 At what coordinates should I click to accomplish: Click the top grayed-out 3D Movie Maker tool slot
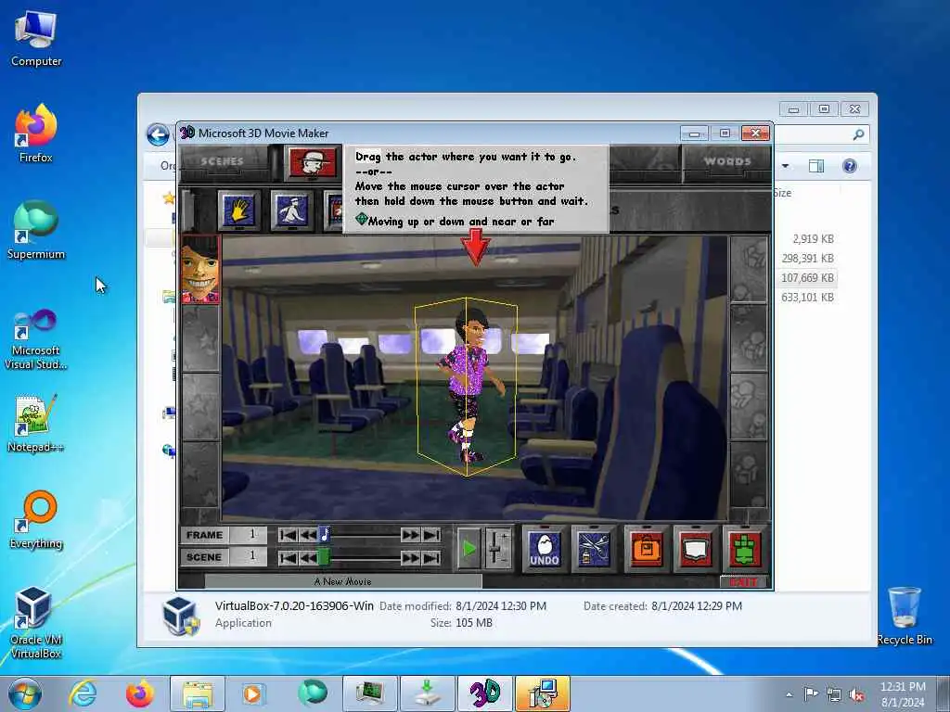[750, 270]
